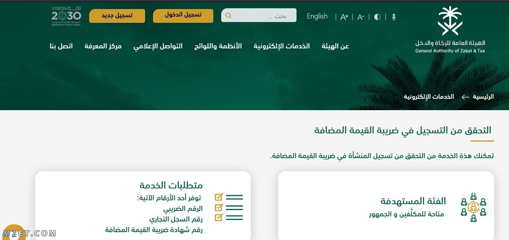Click the متطلبات الخدمة heading
Screen dimensions: 509x240
(171, 185)
